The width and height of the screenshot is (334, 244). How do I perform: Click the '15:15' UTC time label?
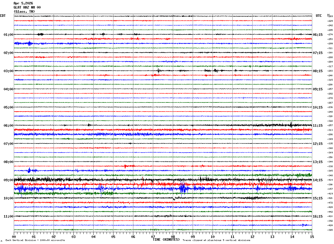coord(318,198)
